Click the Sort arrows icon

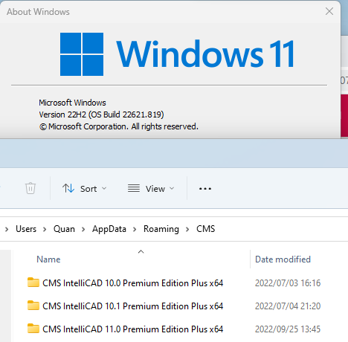[x=68, y=188]
